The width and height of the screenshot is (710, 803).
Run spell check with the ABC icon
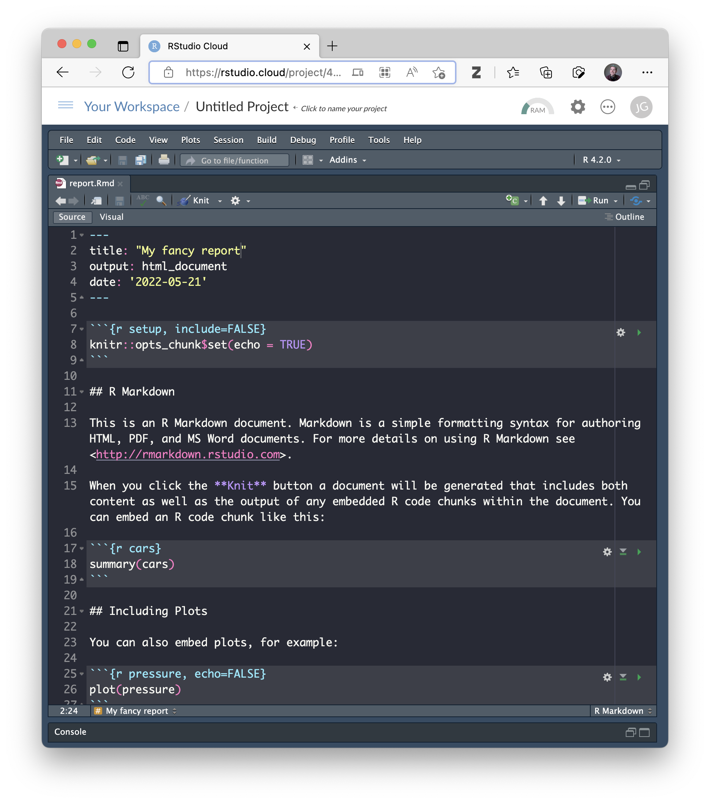tap(143, 201)
